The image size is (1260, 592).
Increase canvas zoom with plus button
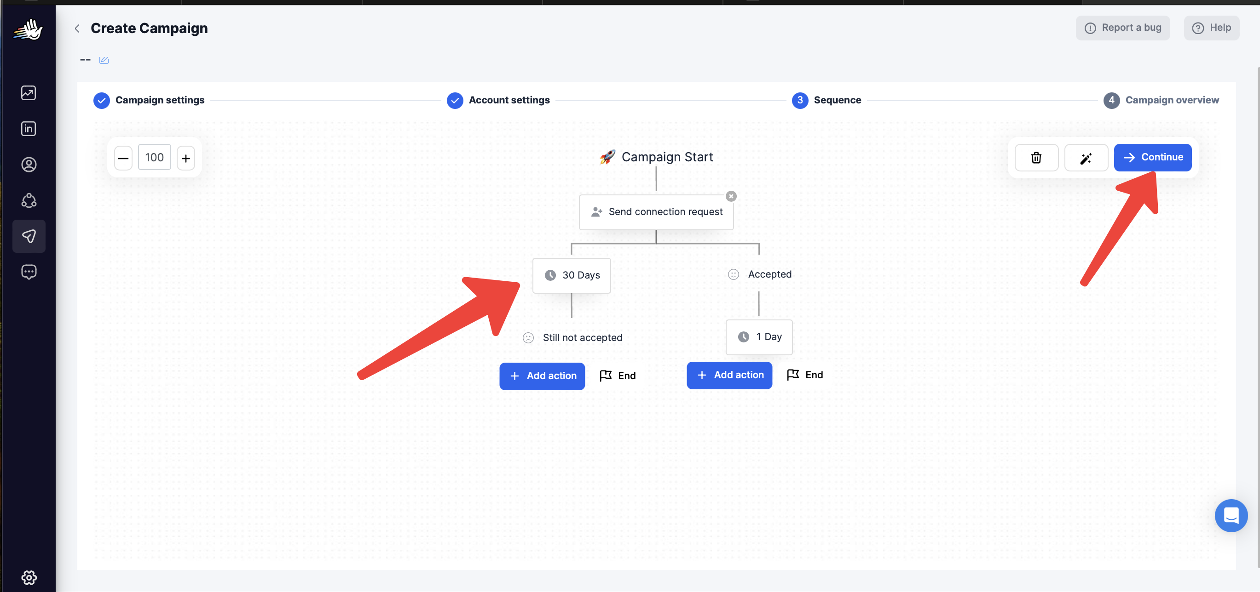(186, 158)
